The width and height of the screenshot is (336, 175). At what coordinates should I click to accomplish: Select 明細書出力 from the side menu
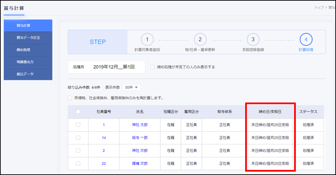pyautogui.click(x=28, y=62)
